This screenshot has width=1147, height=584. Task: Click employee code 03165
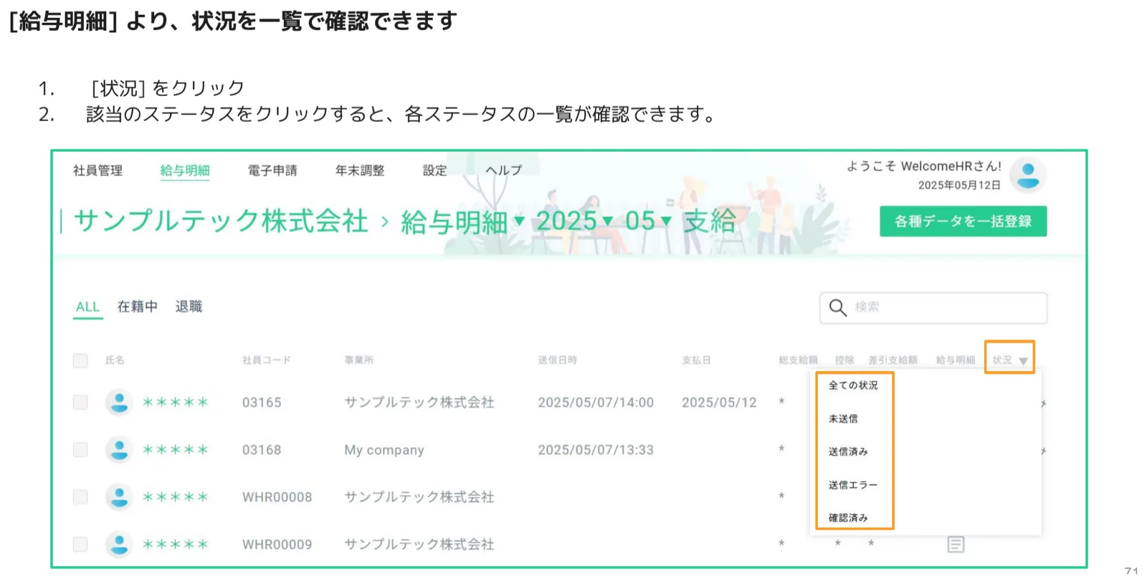(262, 403)
